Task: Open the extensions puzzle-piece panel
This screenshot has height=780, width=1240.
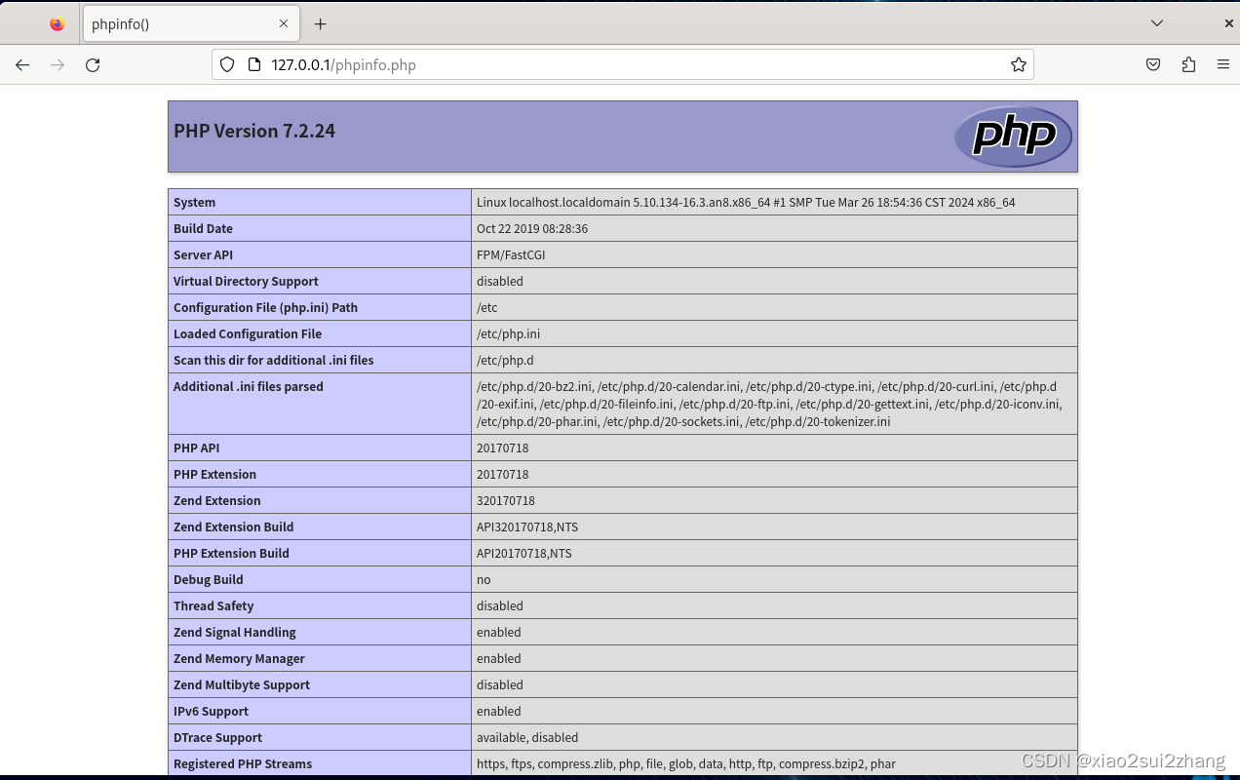Action: (x=1188, y=64)
